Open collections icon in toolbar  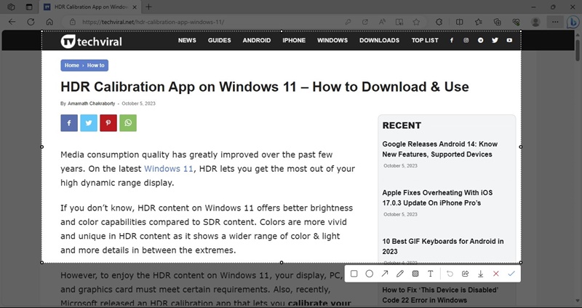tap(498, 22)
